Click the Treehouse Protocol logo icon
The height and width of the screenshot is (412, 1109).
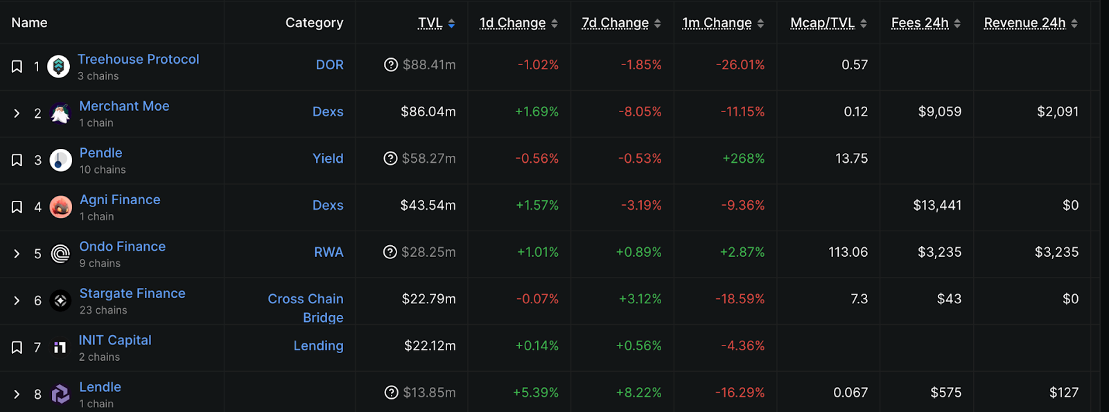coord(58,66)
